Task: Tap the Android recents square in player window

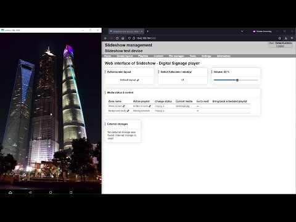Action: [71, 192]
